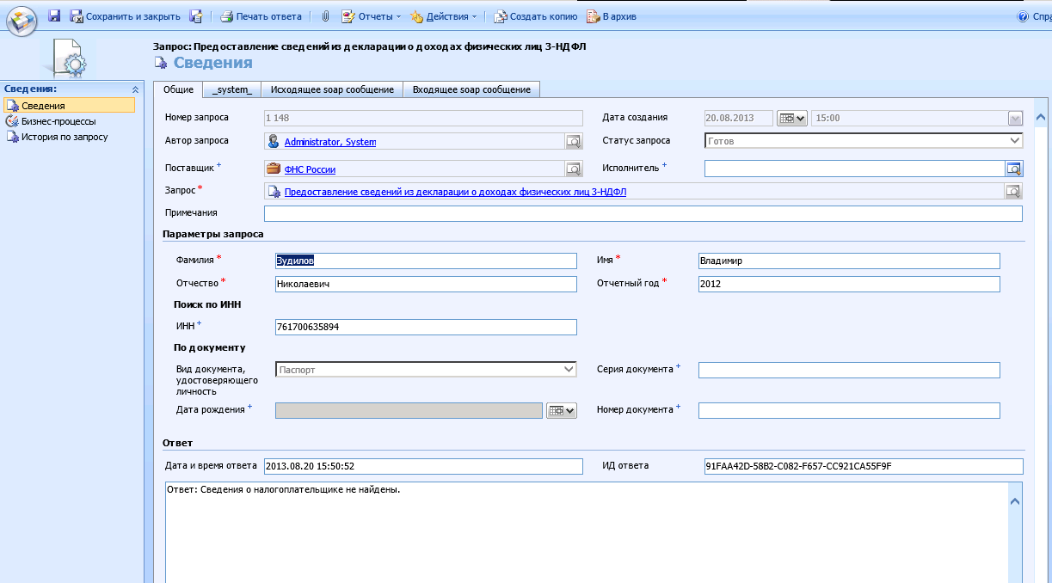This screenshot has width=1052, height=583.
Task: Open lookup for Запрос field
Action: tap(1013, 192)
